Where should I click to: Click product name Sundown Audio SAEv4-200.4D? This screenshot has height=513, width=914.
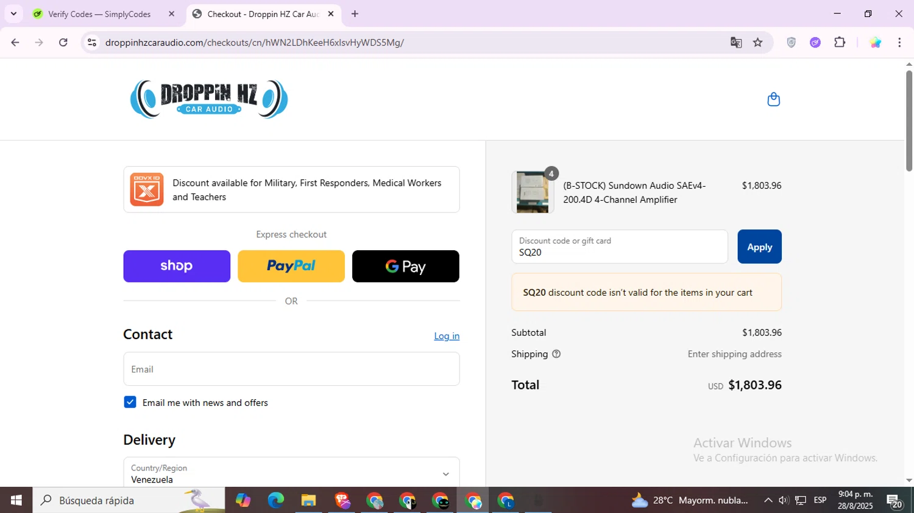(634, 192)
